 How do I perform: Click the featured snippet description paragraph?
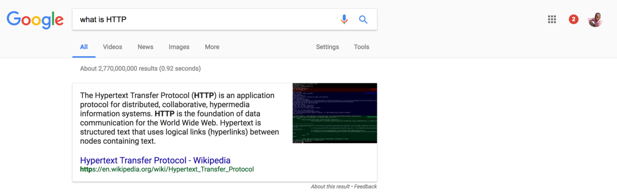pos(179,118)
